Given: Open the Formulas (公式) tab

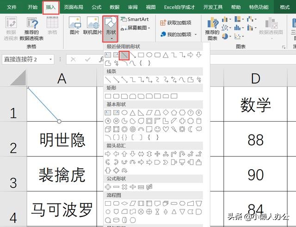Looking at the screenshot, I should coord(97,7).
